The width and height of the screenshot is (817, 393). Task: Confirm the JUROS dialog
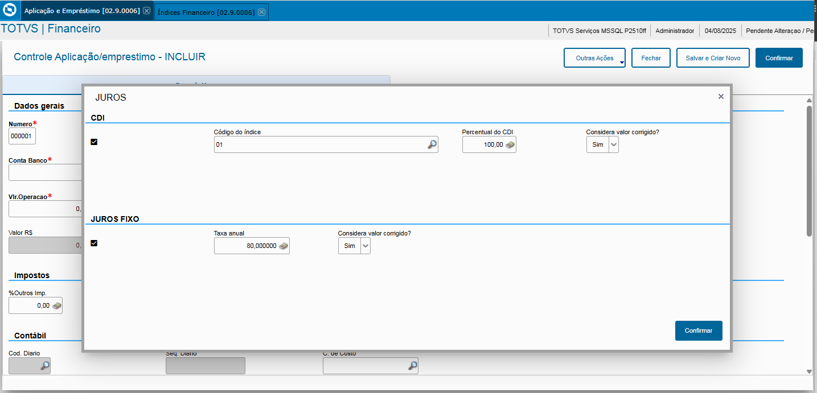point(699,330)
